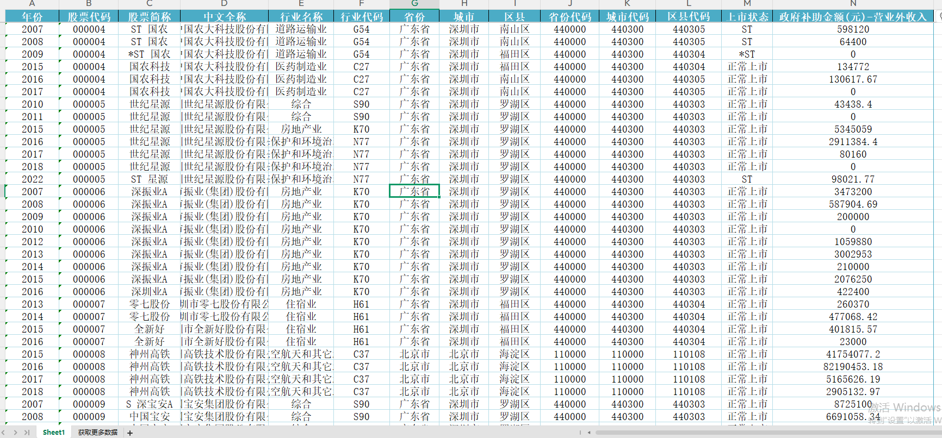This screenshot has width=942, height=438.
Task: Select column E header
Action: click(301, 4)
